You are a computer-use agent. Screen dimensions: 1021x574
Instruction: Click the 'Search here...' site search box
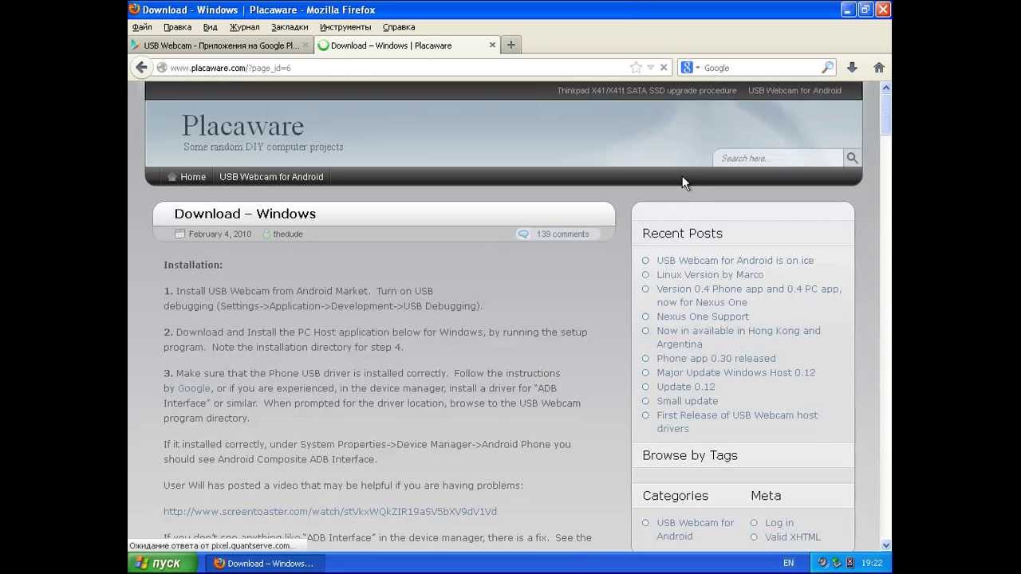coord(778,158)
